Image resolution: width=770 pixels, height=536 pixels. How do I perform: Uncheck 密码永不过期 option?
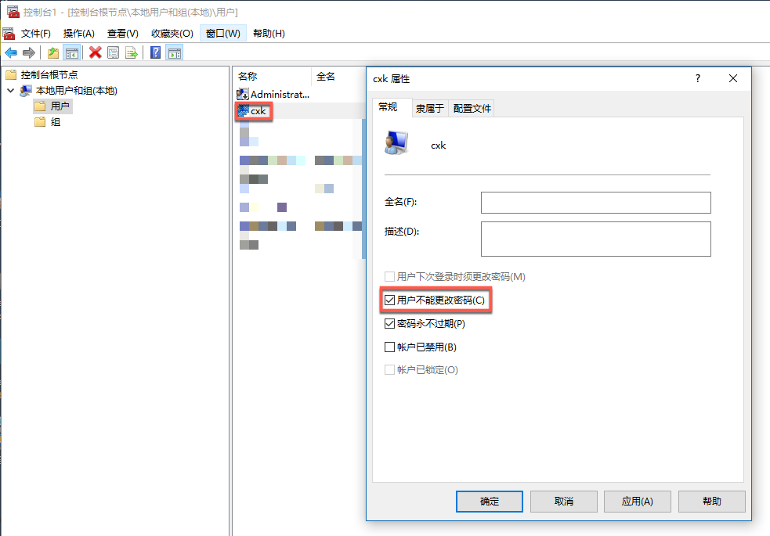tap(389, 323)
